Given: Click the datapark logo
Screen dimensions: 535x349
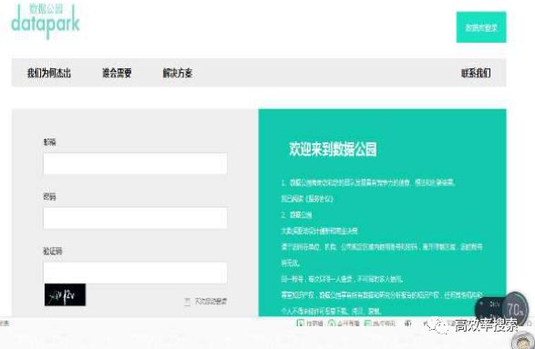Looking at the screenshot, I should 46,21.
